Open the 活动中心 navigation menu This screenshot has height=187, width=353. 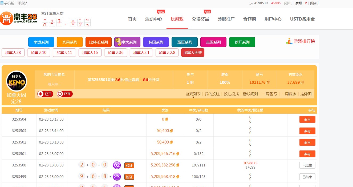pyautogui.click(x=153, y=19)
